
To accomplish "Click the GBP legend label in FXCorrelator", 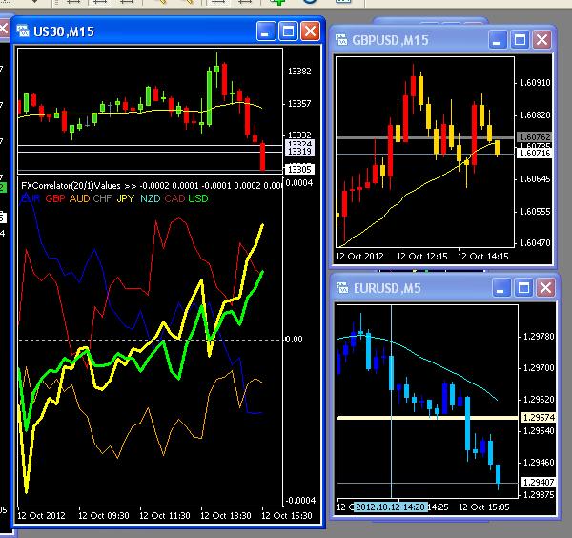I will 55,198.
